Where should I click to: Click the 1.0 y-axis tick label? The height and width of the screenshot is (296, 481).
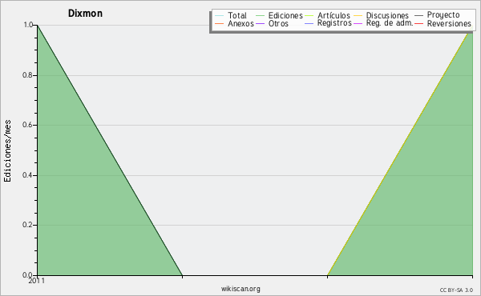coord(28,25)
